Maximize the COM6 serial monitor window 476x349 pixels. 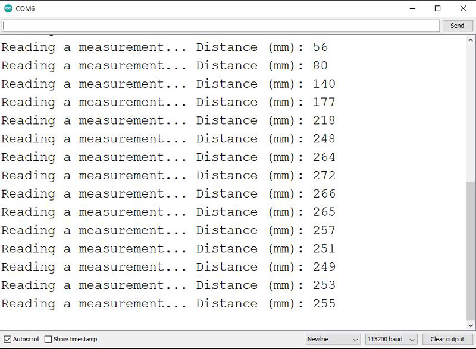[x=438, y=8]
